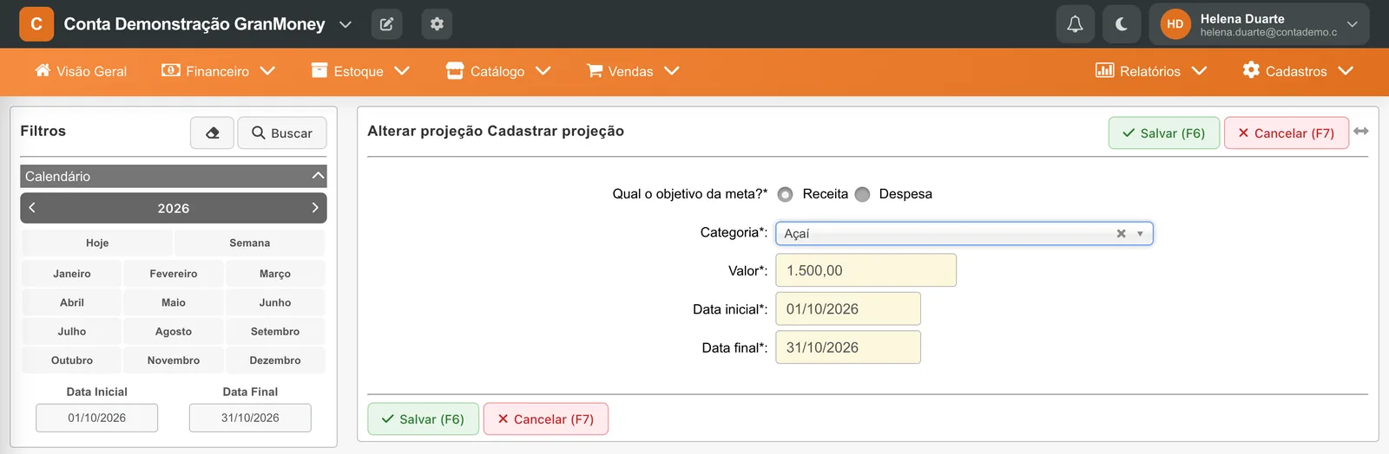Pick Novembro in the calendar
Viewport: 1389px width, 454px height.
coord(174,360)
